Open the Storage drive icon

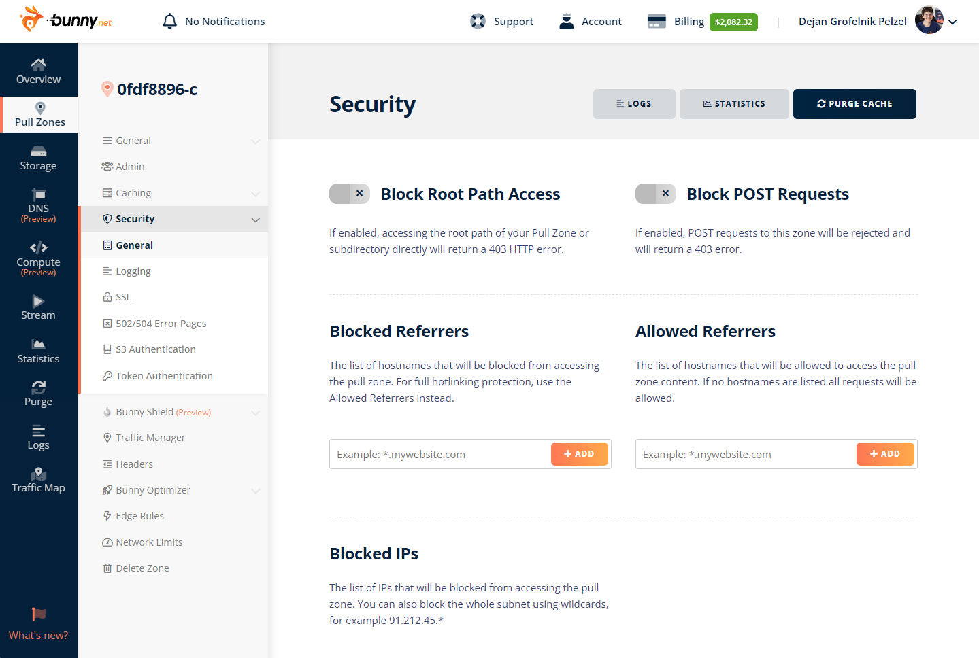coord(39,152)
